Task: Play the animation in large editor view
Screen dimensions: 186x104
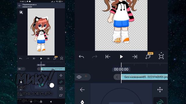Action: [121, 57]
